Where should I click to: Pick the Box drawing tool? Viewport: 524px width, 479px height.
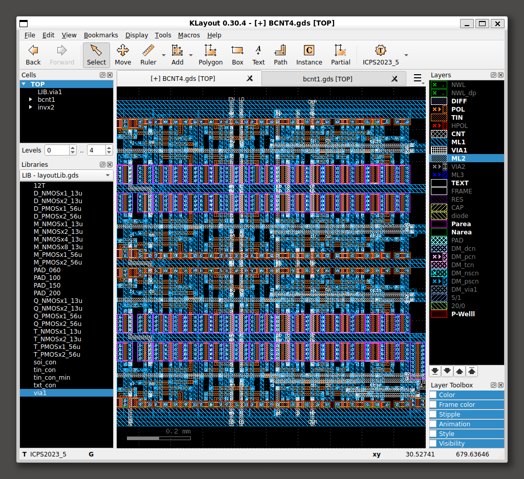pyautogui.click(x=237, y=55)
